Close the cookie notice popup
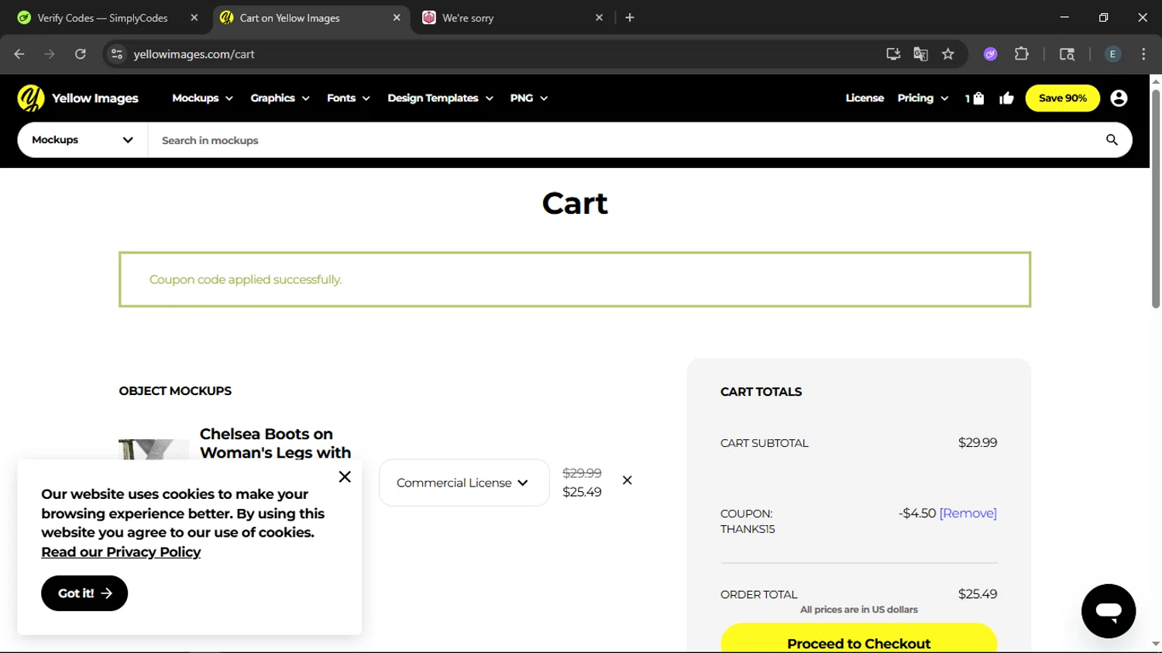This screenshot has height=653, width=1162. (x=345, y=476)
